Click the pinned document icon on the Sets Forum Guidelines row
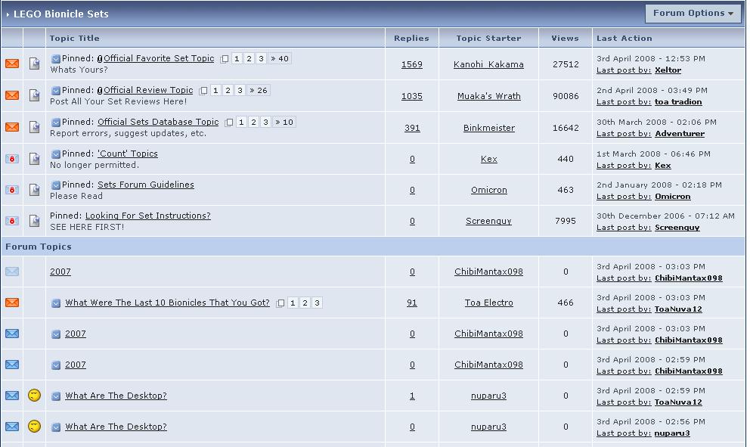 pyautogui.click(x=35, y=190)
